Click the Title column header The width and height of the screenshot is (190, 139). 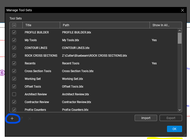coord(41,25)
